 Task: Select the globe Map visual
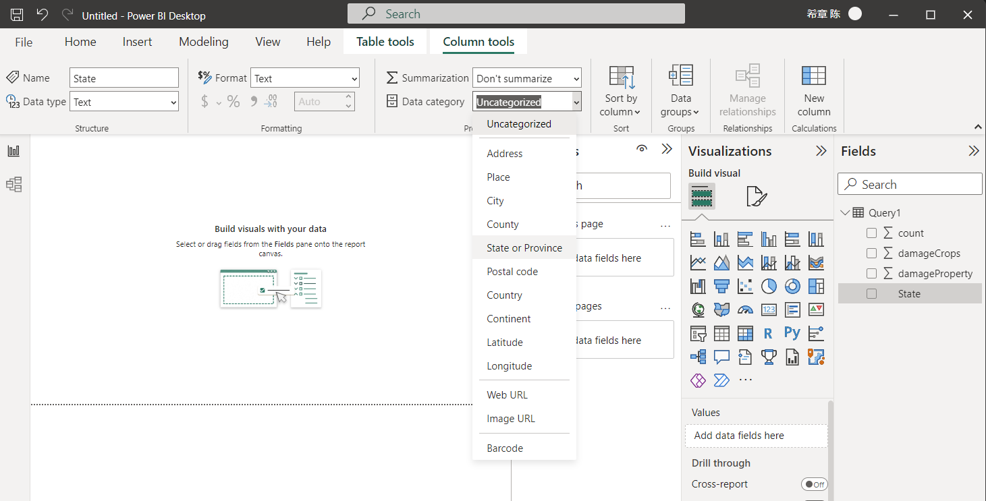[x=698, y=310]
